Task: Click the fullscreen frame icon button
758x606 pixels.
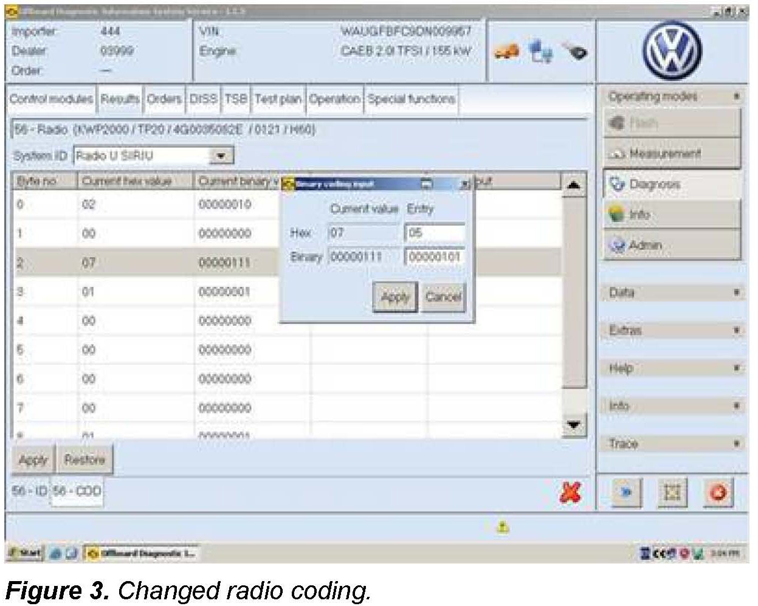Action: click(x=672, y=493)
